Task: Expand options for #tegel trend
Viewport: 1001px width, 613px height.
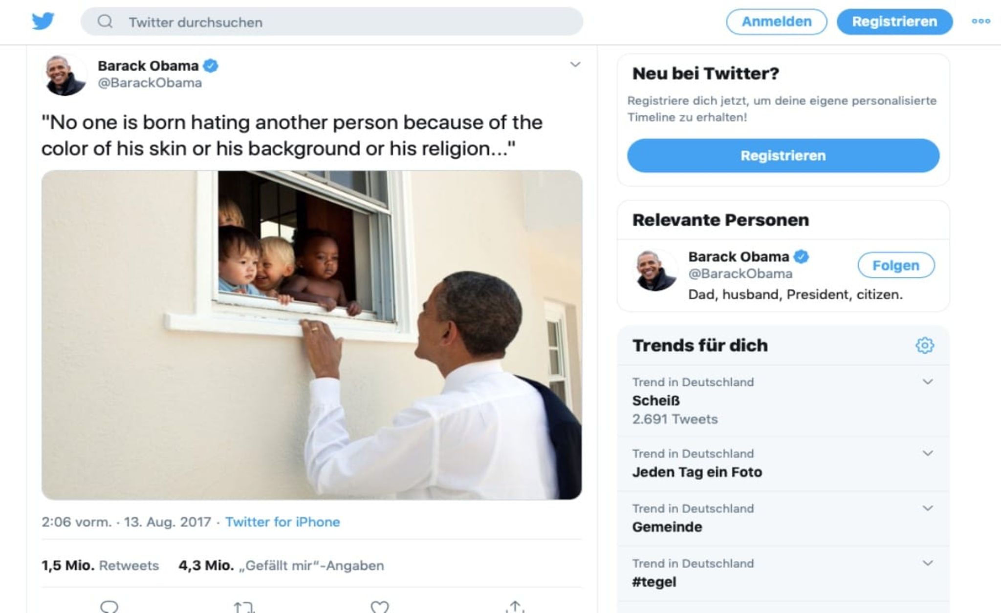Action: point(927,563)
